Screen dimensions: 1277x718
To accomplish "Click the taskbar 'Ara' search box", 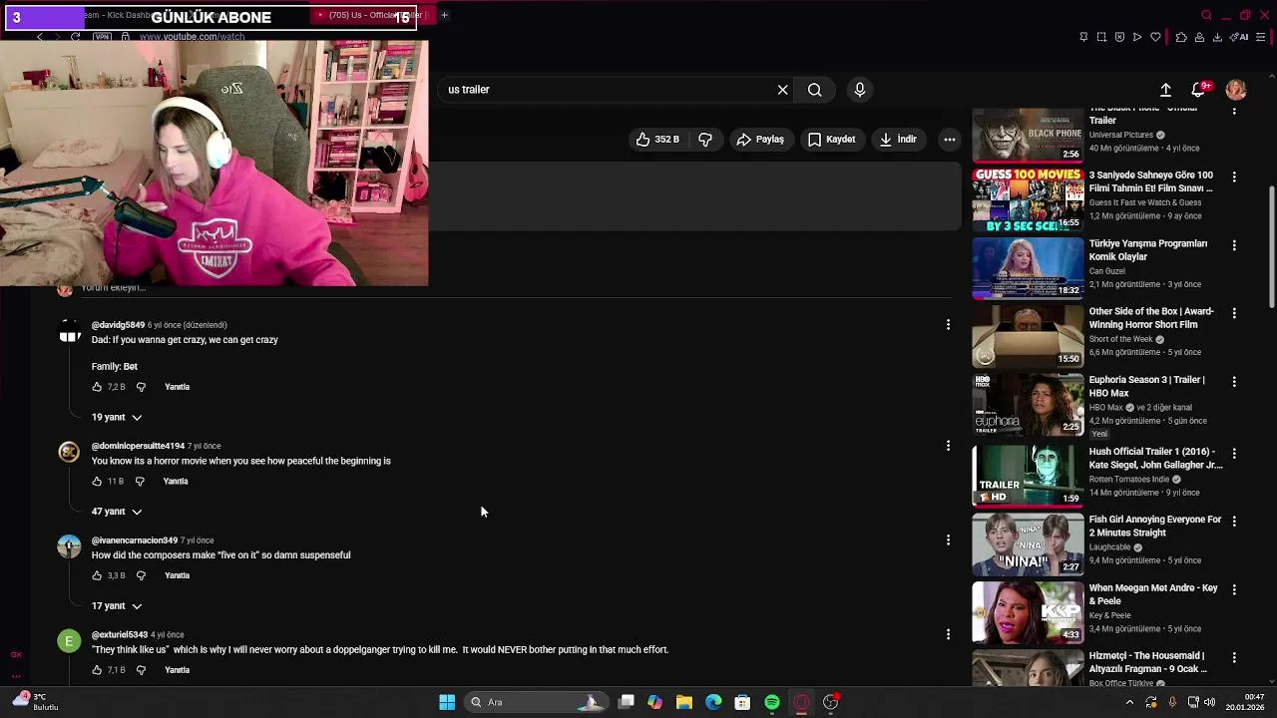I will pyautogui.click(x=537, y=702).
